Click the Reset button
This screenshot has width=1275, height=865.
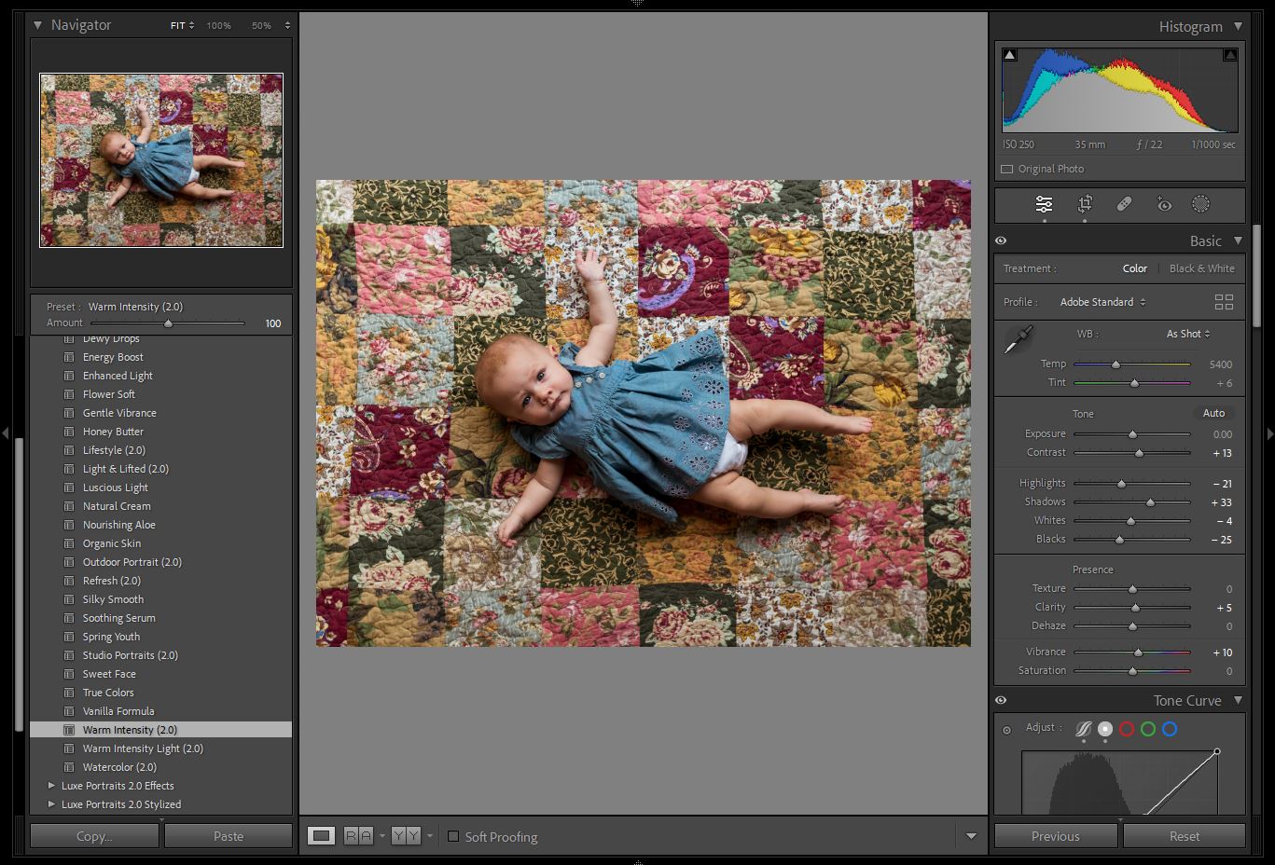point(1184,836)
